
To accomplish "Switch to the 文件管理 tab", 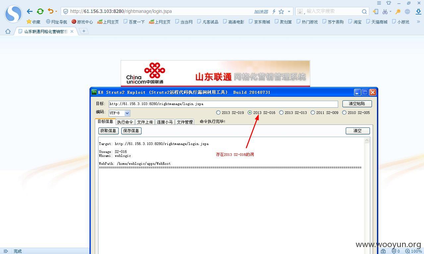I will pyautogui.click(x=185, y=122).
